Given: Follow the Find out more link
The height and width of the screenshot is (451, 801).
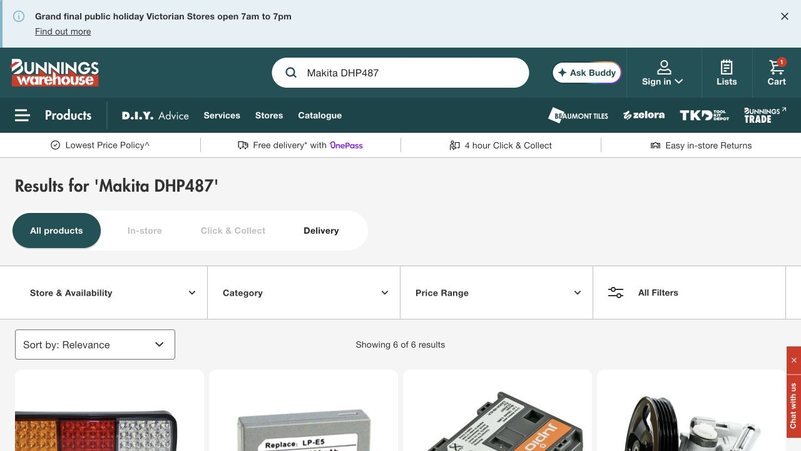Looking at the screenshot, I should (x=63, y=31).
